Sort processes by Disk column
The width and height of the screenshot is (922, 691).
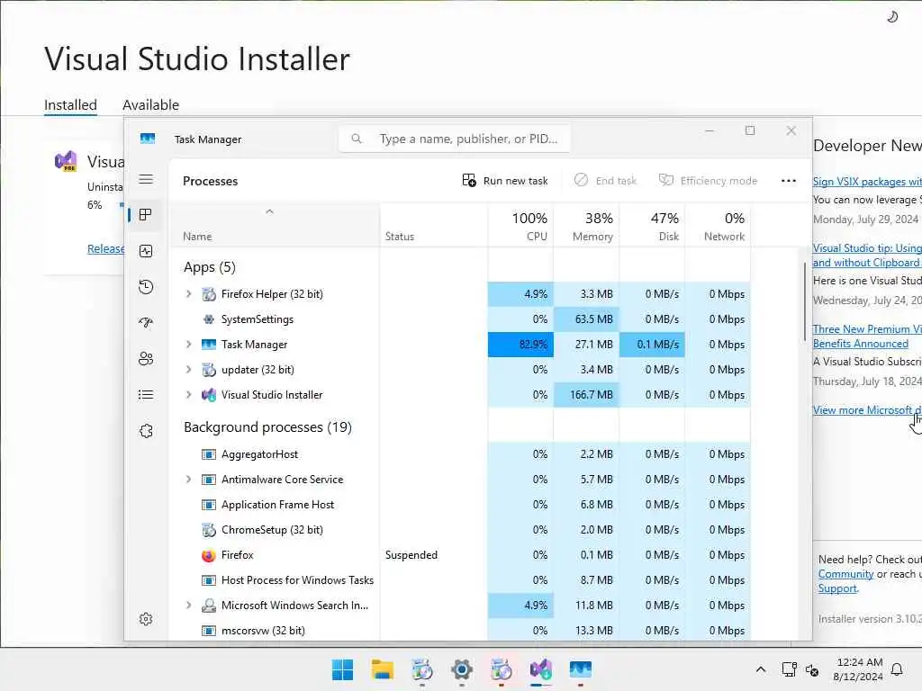[x=652, y=227]
